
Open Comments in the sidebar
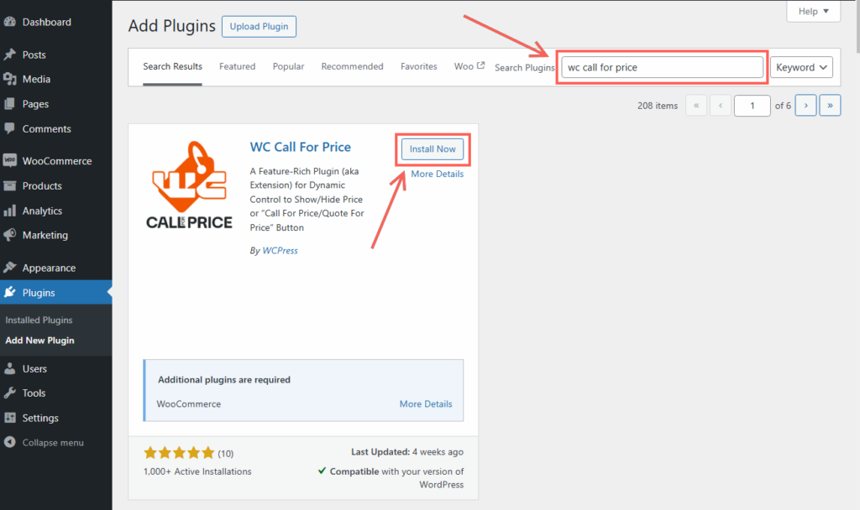click(x=56, y=128)
